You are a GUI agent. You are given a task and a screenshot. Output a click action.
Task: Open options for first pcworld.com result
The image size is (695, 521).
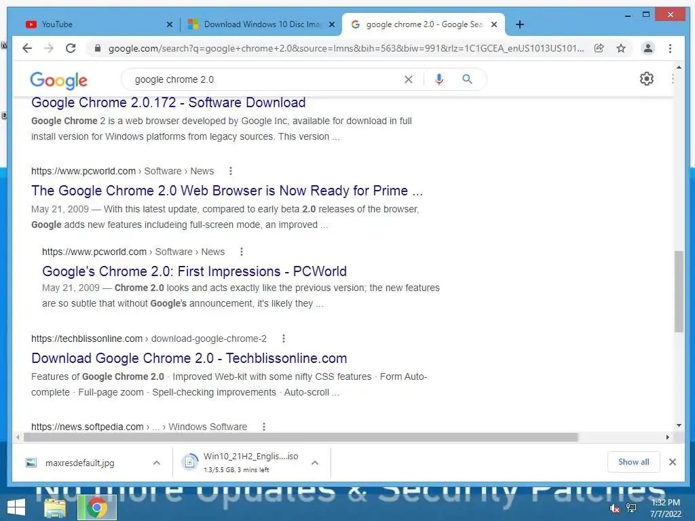pos(231,171)
